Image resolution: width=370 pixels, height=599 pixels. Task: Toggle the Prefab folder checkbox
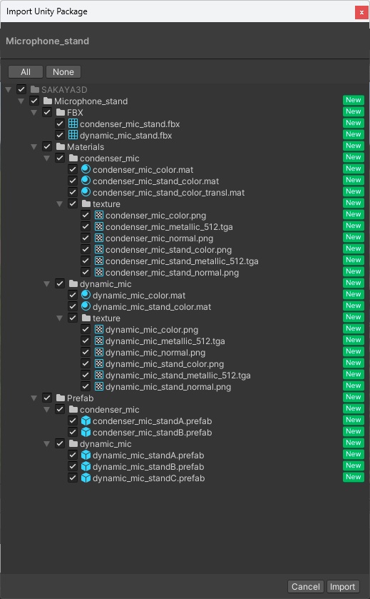[x=47, y=398]
